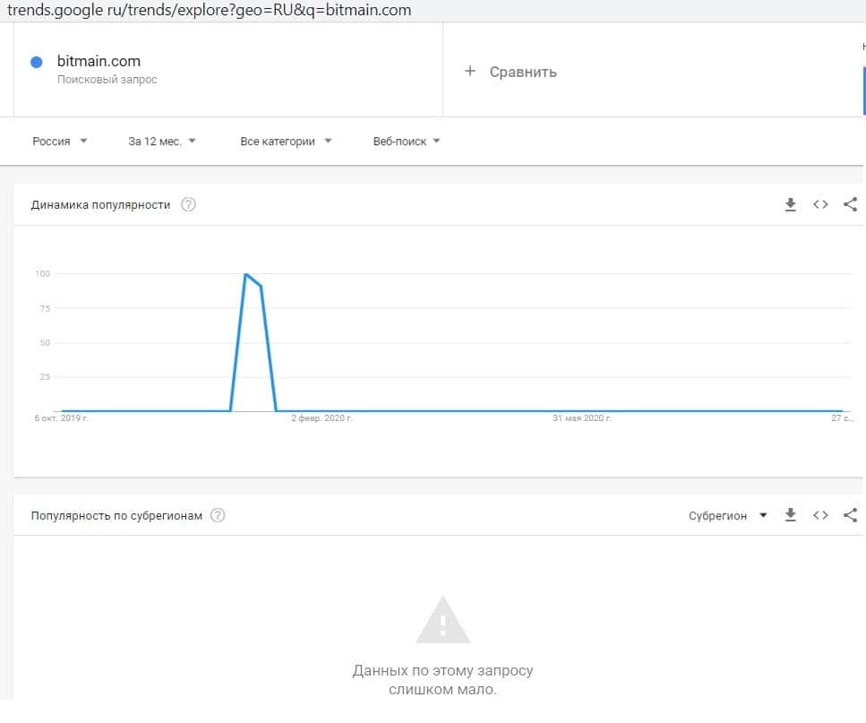Viewport: 866px width, 723px height.
Task: Click the peak of the trend line
Action: pos(245,274)
